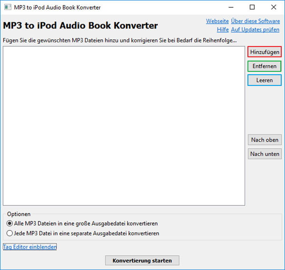Select the Alle MP3 Dateien in eine große Ausgabedatei option

pyautogui.click(x=10, y=223)
